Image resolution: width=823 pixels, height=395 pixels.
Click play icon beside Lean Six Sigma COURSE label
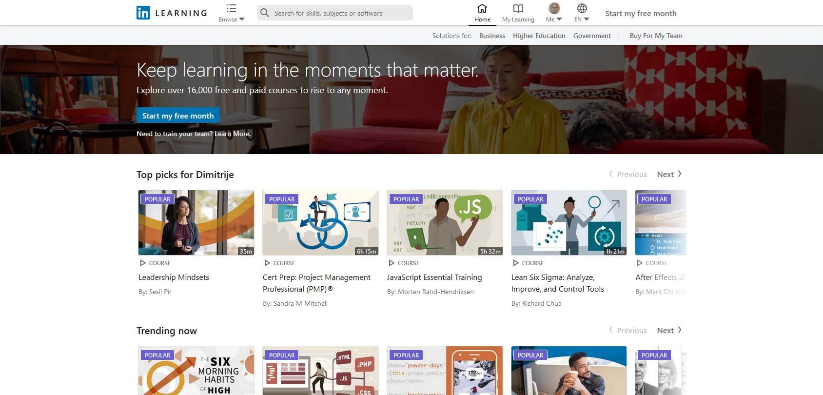(x=516, y=263)
